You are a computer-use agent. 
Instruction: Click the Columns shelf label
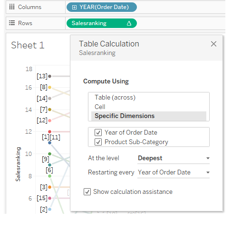[29, 7]
